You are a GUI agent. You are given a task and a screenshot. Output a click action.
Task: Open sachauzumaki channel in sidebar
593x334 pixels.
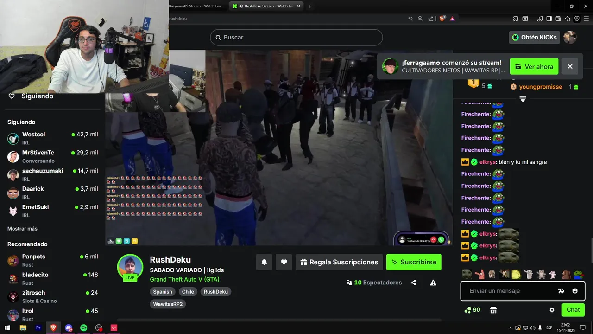[x=53, y=174]
